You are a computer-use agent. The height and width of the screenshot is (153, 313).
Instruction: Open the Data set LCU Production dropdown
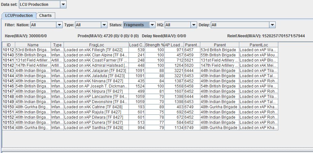(43, 5)
